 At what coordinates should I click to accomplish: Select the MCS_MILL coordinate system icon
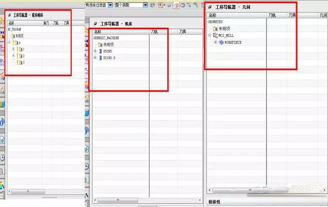click(215, 35)
